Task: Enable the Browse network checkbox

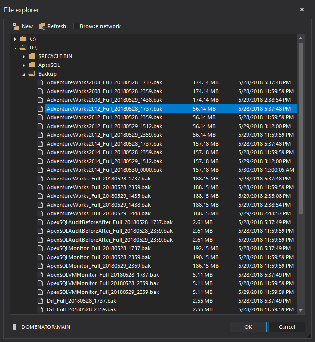Action: pos(76,26)
